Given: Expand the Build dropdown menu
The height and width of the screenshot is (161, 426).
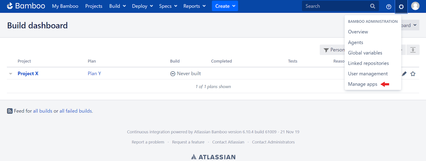Looking at the screenshot, I should coord(117,6).
